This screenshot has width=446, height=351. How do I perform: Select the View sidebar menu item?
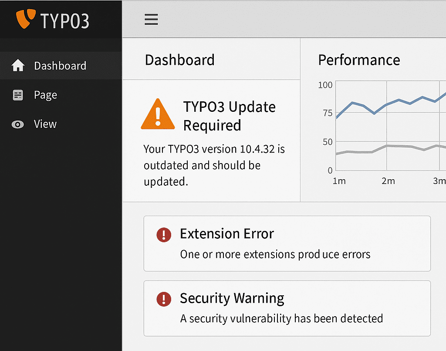[x=61, y=124]
